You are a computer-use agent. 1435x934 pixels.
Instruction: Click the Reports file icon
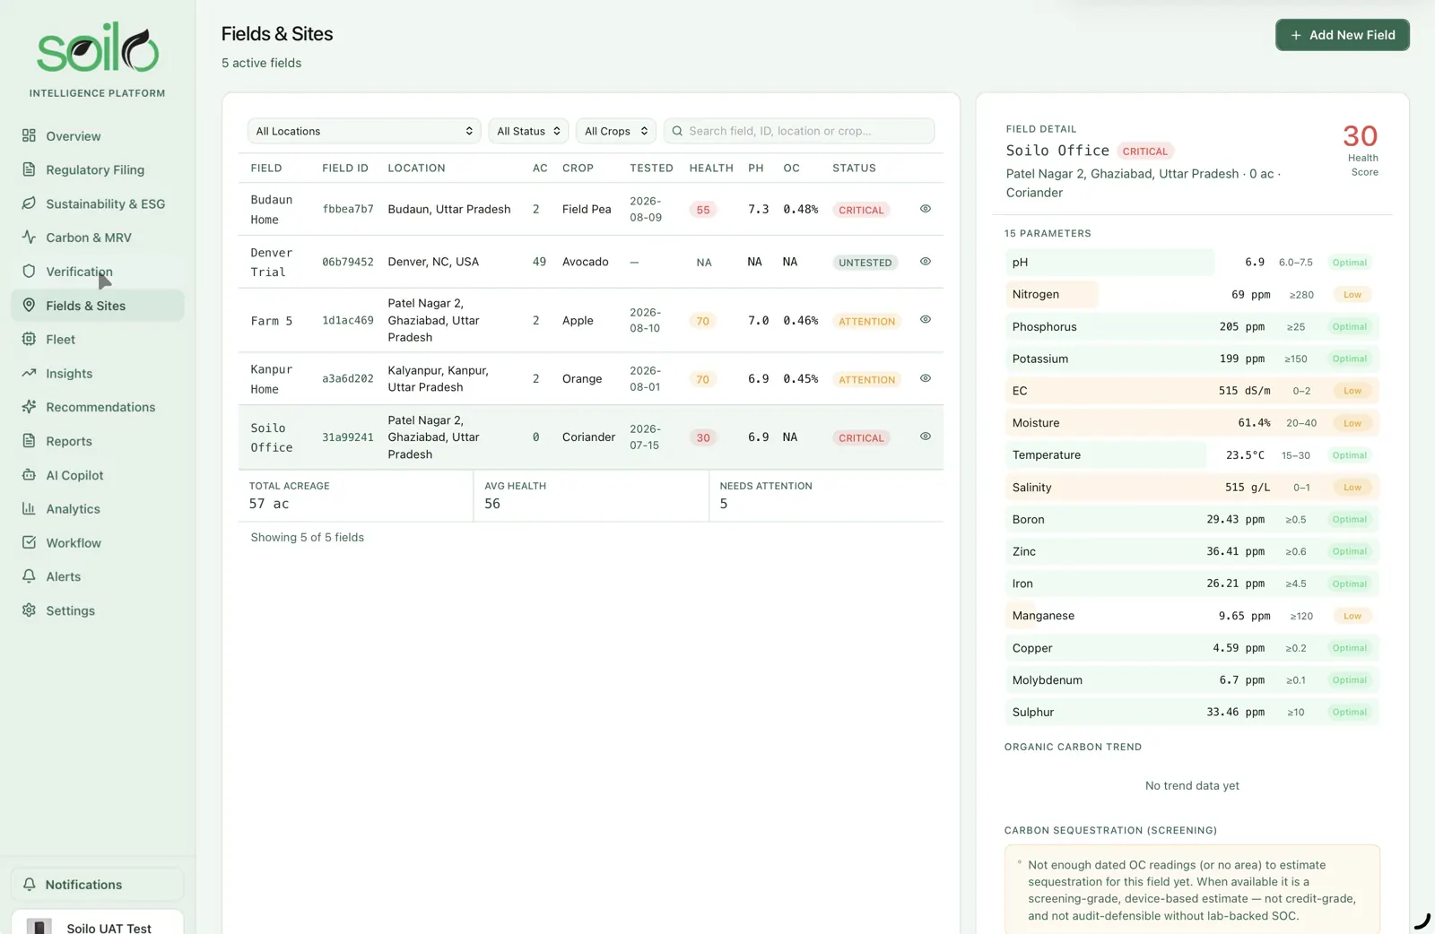click(29, 440)
